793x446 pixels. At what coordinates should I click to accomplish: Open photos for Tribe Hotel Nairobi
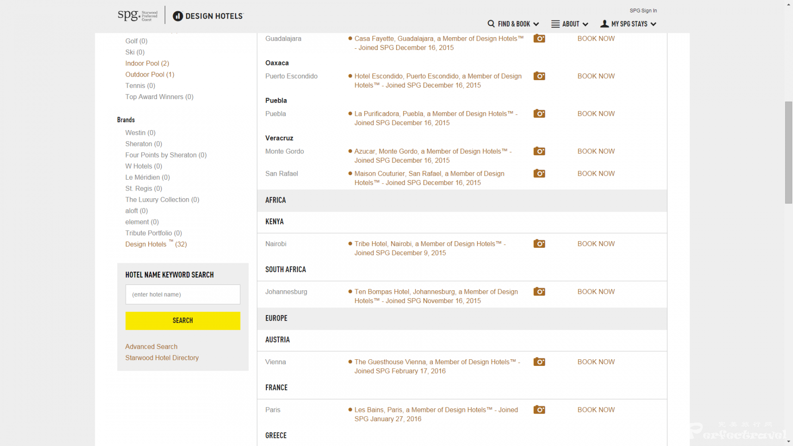point(539,244)
